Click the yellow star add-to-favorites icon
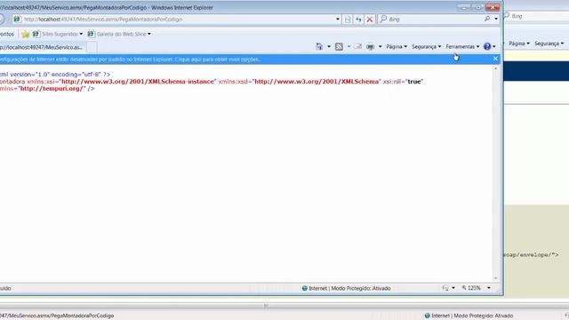This screenshot has width=569, height=320. [26, 34]
